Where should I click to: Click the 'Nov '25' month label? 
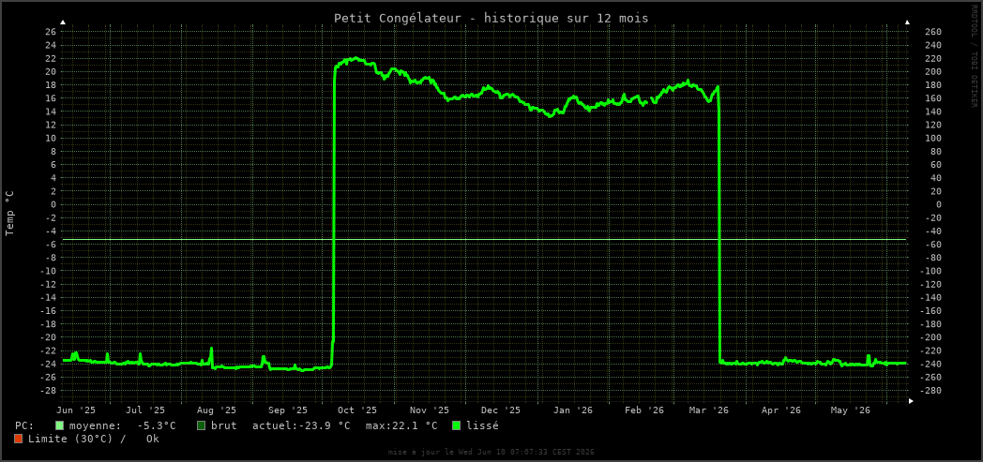point(429,410)
